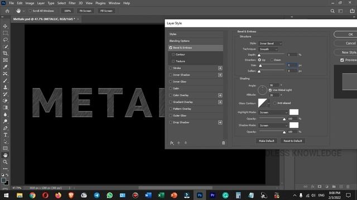Image resolution: width=357 pixels, height=200 pixels.
Task: Toggle the Bevel & Emboss checkbox
Action: coord(171,48)
